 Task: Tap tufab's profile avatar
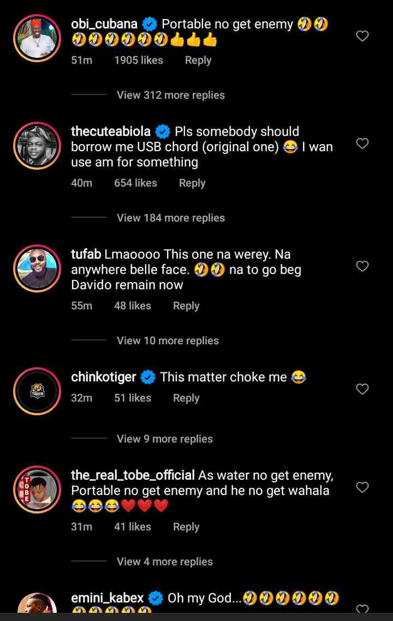37,268
